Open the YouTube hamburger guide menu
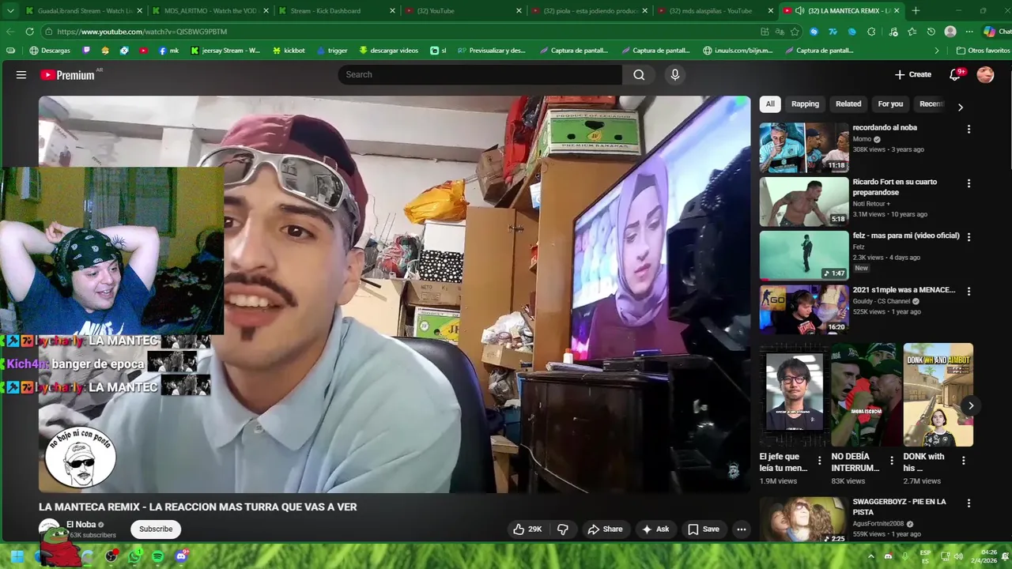The image size is (1012, 569). tap(21, 74)
